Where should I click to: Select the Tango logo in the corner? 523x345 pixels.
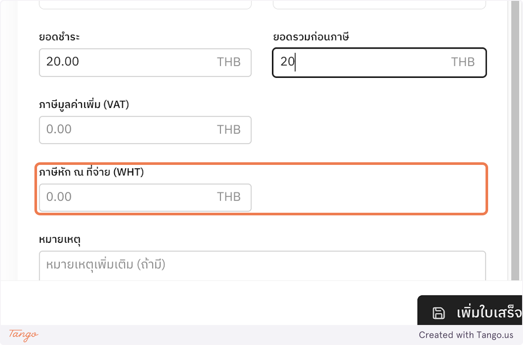(22, 335)
